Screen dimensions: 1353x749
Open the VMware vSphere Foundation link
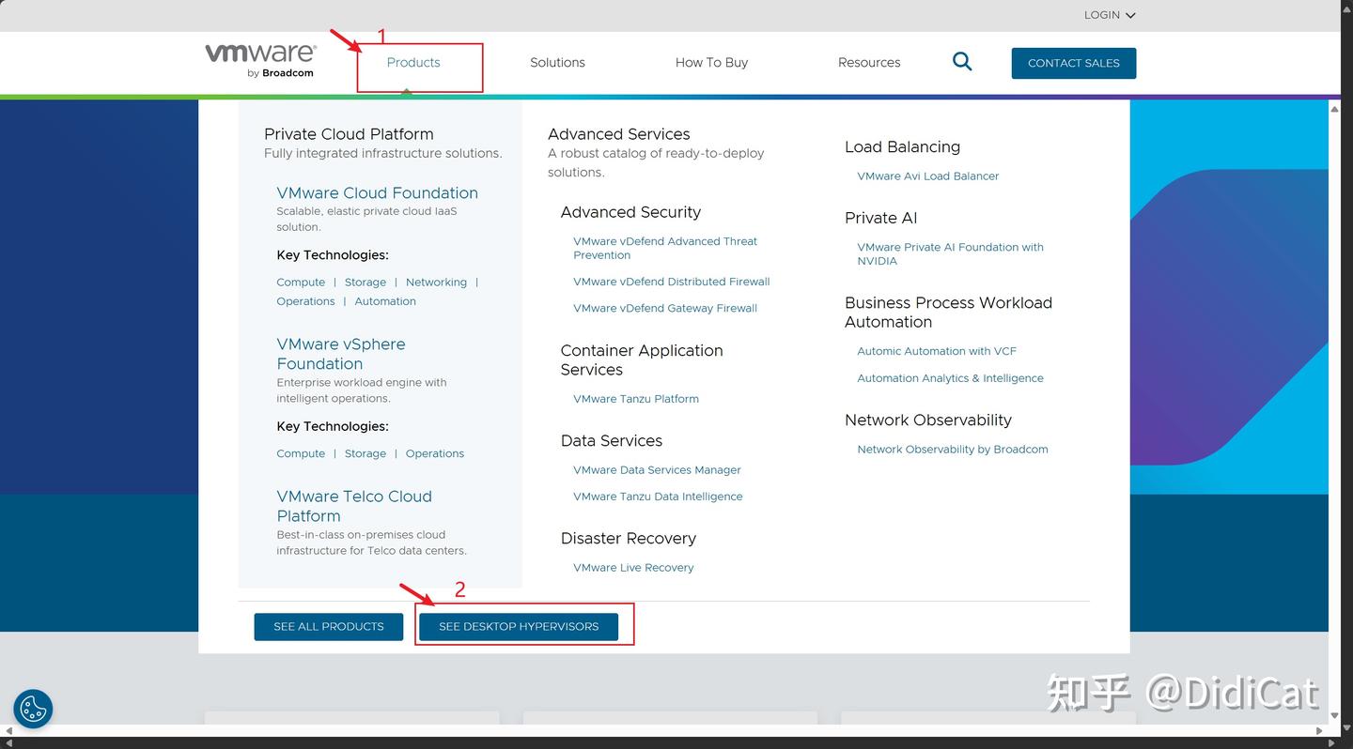pos(341,354)
